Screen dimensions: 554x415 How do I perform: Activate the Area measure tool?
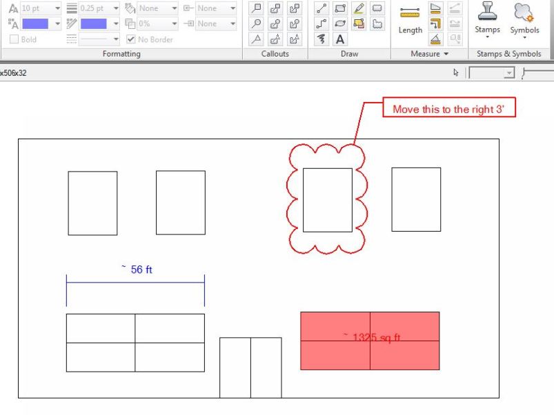(435, 8)
